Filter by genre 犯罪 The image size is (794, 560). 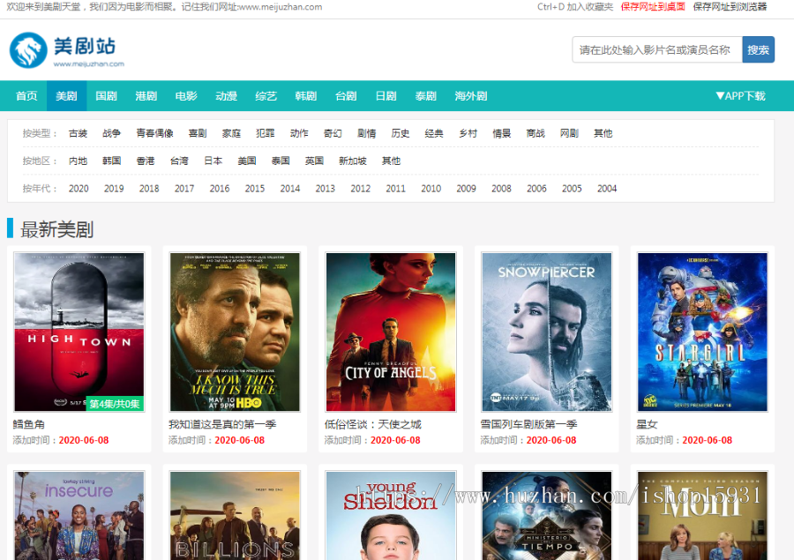click(265, 133)
